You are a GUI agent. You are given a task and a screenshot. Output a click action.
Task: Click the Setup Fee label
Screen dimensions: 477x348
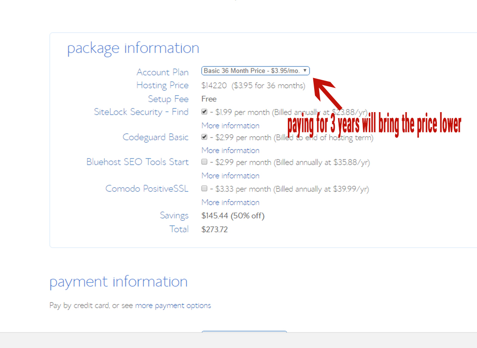[168, 99]
